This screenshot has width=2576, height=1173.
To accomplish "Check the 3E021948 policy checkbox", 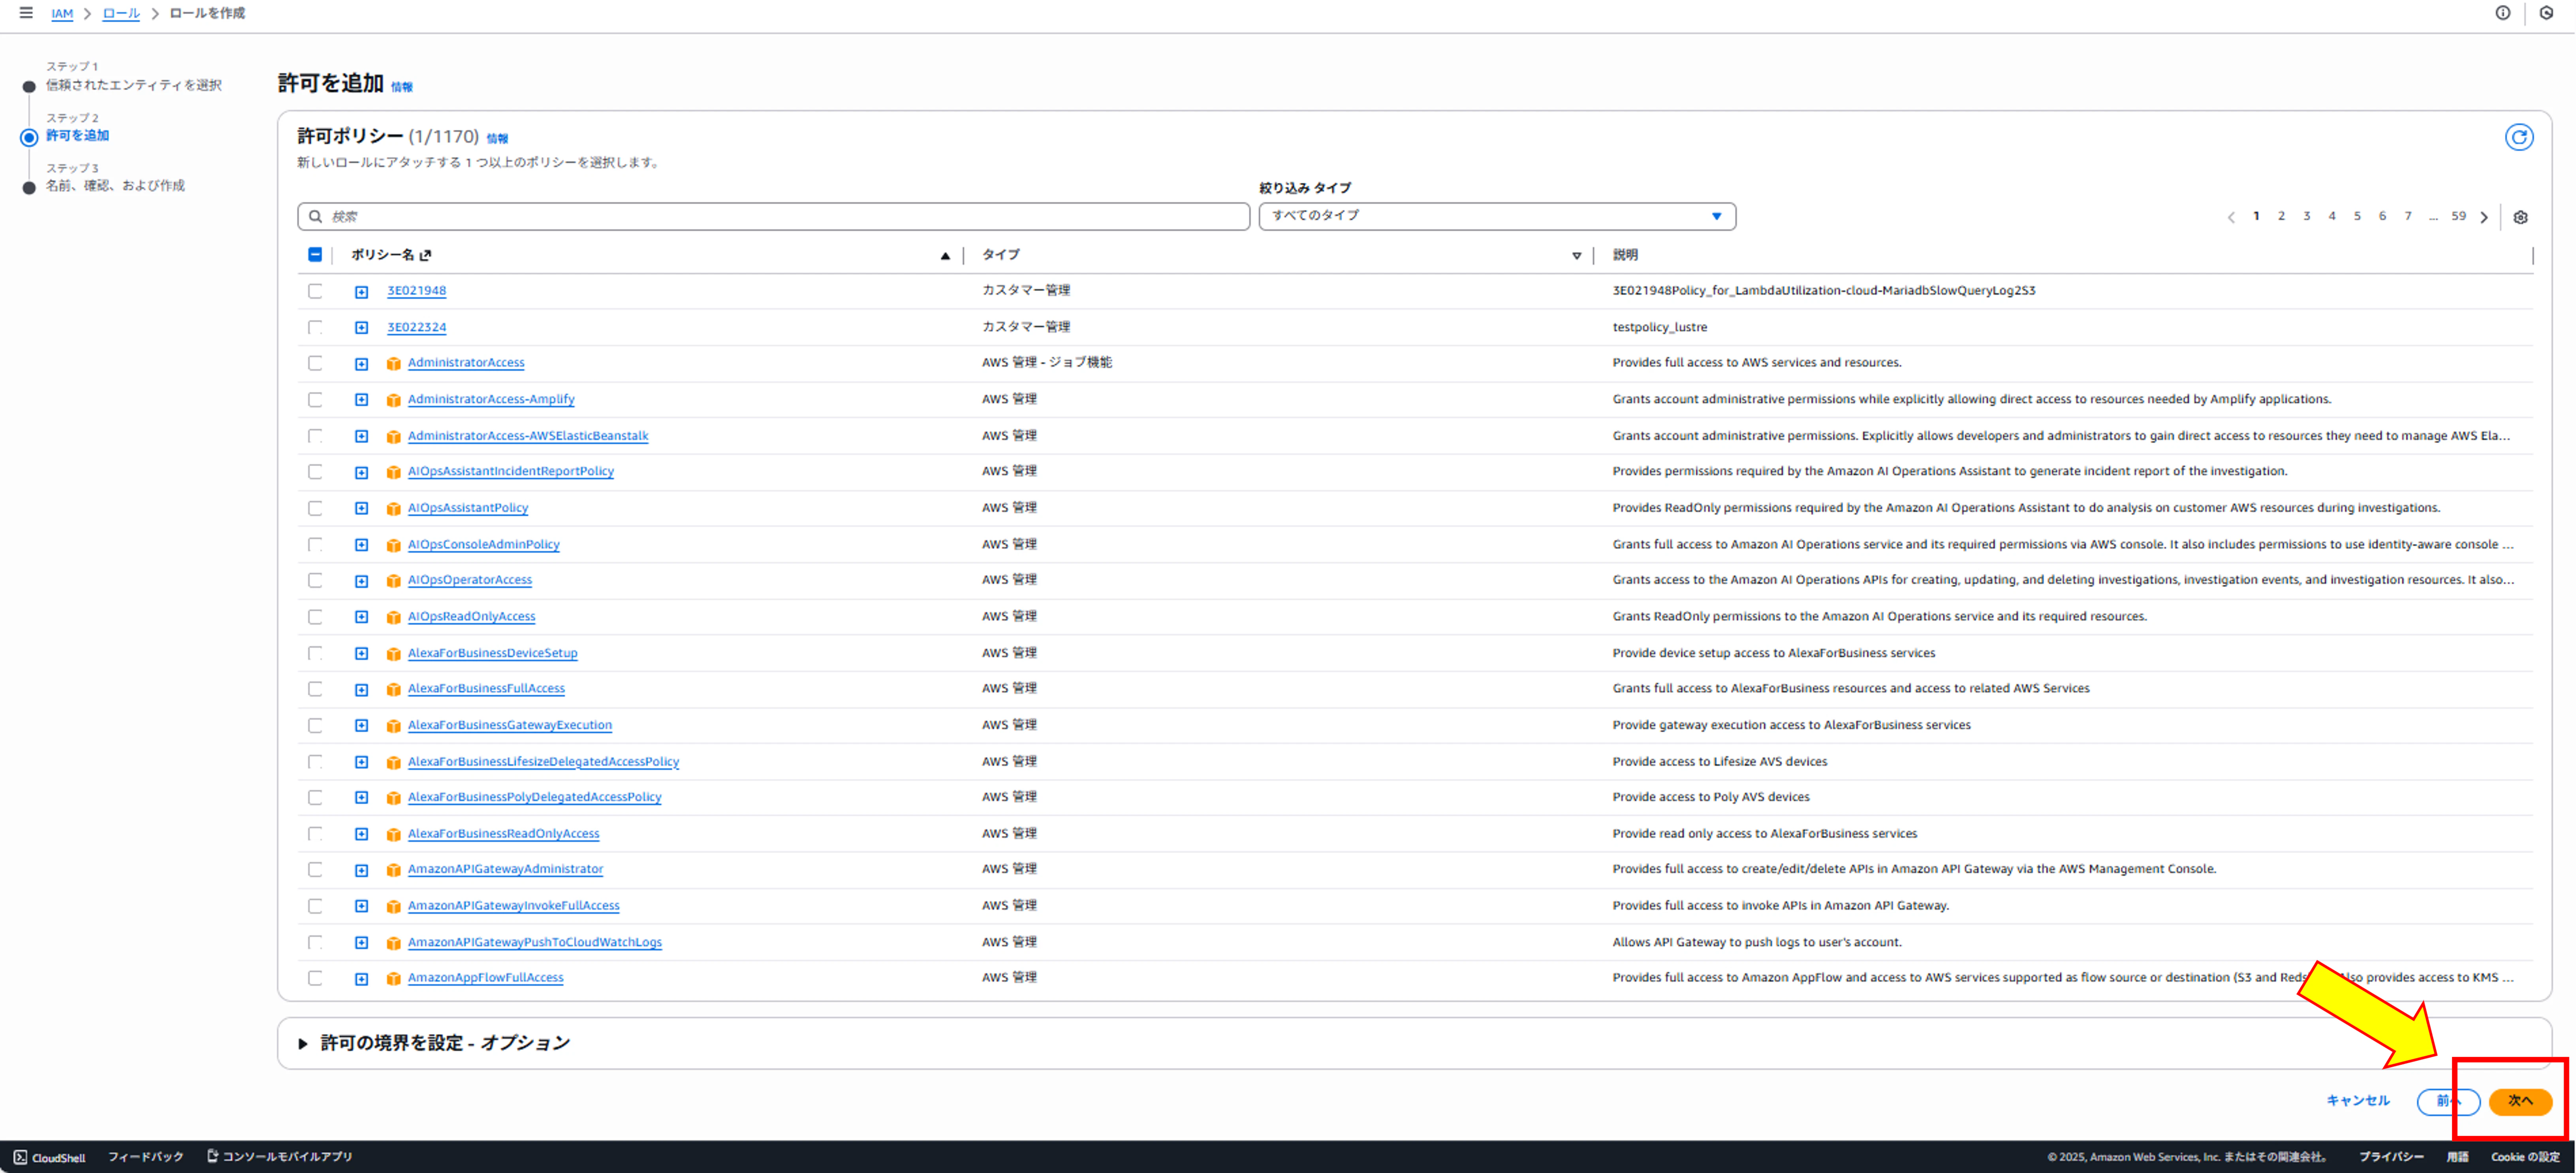I will [x=315, y=291].
